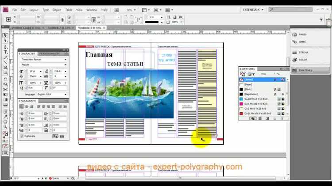Toggle Do Not Align to Baseline Grid
This screenshot has width=332, height=186.
[x=55, y=137]
